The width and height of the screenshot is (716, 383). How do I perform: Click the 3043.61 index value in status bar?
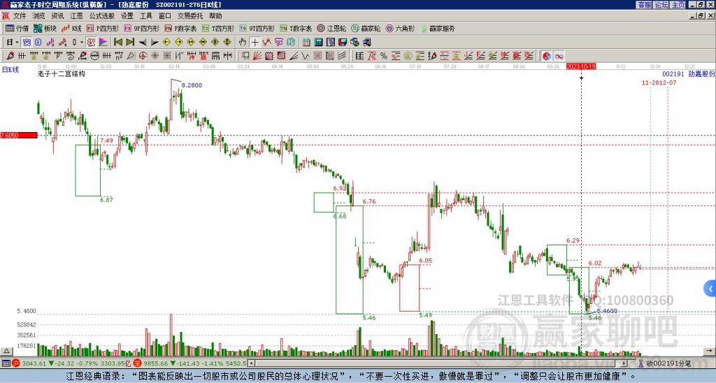[x=34, y=363]
